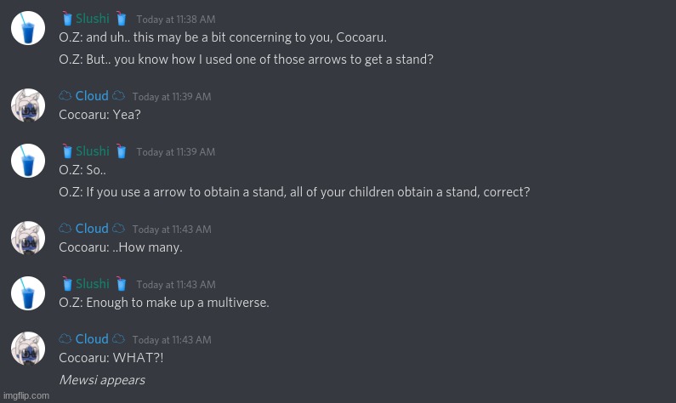Viewport: 676px width, 403px height.
Task: Click the Cloud username above "..How many."
Action: click(92, 228)
